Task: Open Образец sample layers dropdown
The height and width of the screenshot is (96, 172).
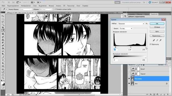Action: click(x=46, y=10)
